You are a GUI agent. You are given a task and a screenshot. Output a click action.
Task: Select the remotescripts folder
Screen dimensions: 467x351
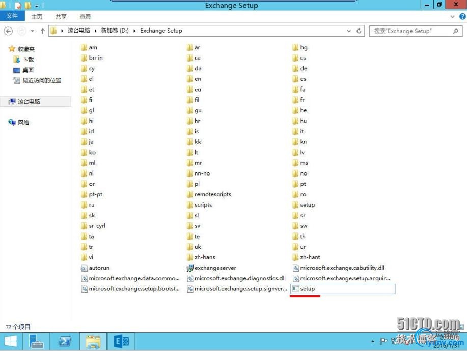click(x=209, y=194)
